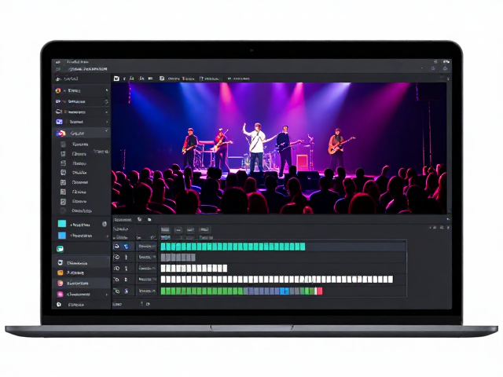The width and height of the screenshot is (503, 377).
Task: Click the document icon before the preview toolbar text labels
Action: pos(162,79)
